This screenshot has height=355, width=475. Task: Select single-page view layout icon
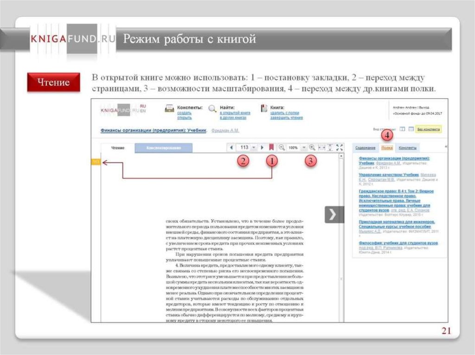411,129
